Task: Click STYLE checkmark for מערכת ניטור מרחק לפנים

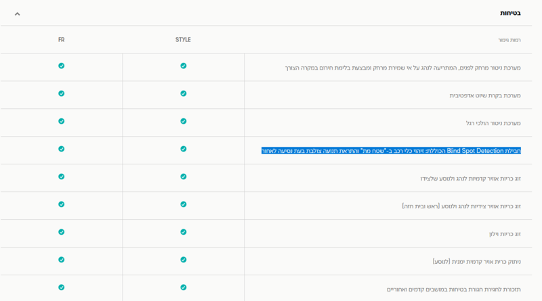Action: (x=183, y=66)
